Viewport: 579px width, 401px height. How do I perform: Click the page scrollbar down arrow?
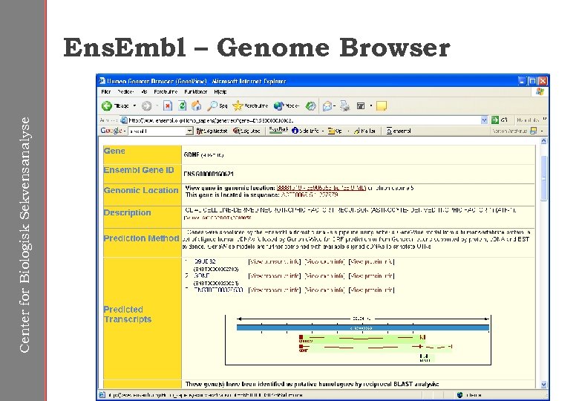click(x=543, y=385)
